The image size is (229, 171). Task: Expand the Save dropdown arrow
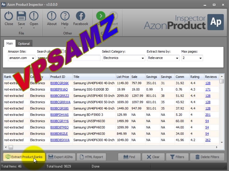[x=21, y=28]
